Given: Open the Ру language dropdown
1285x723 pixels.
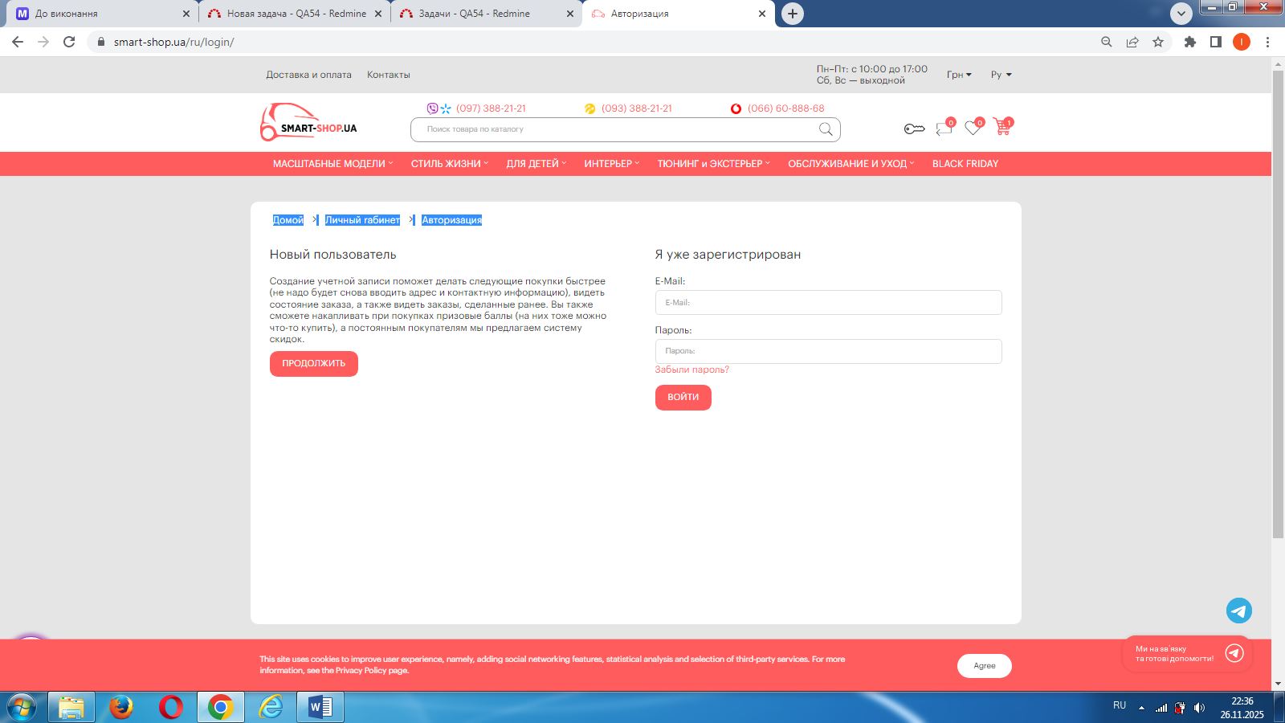Looking at the screenshot, I should click(1001, 75).
